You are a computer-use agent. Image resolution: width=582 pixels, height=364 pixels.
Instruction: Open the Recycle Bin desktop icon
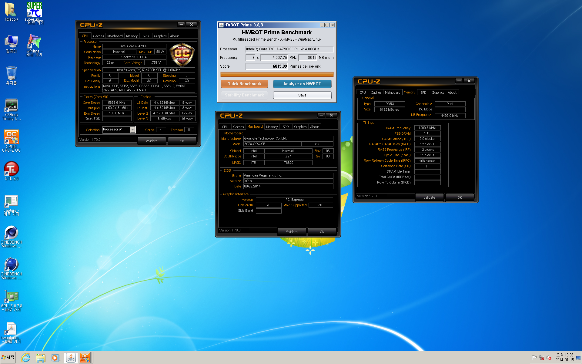pyautogui.click(x=11, y=76)
